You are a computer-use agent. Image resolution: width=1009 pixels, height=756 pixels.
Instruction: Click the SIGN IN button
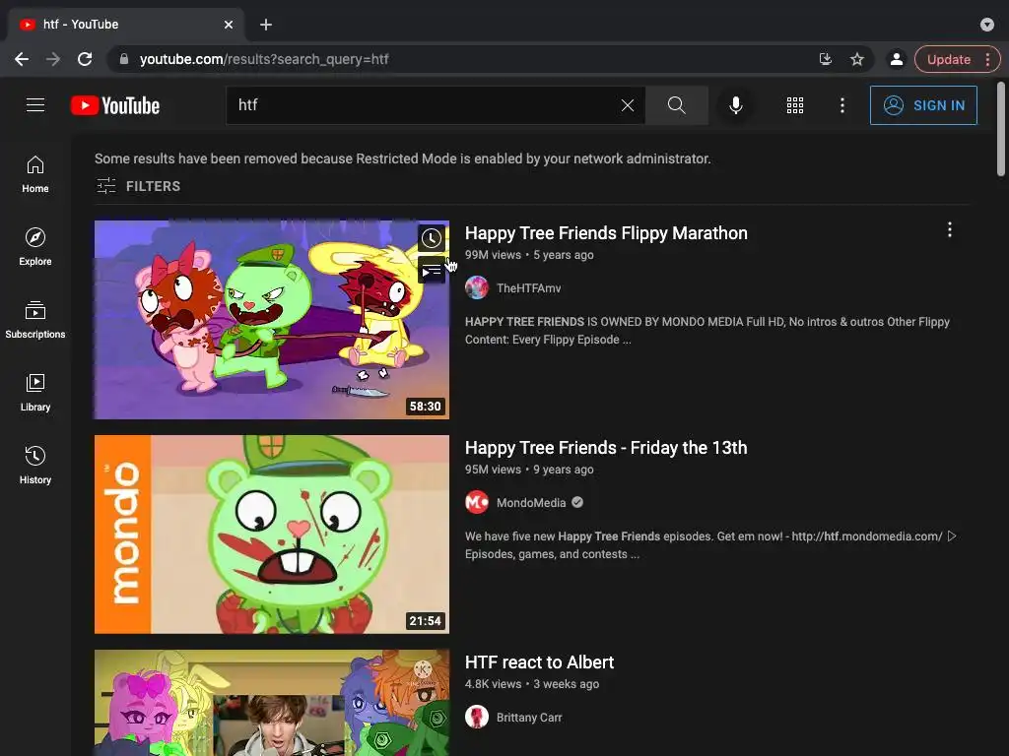pyautogui.click(x=923, y=105)
